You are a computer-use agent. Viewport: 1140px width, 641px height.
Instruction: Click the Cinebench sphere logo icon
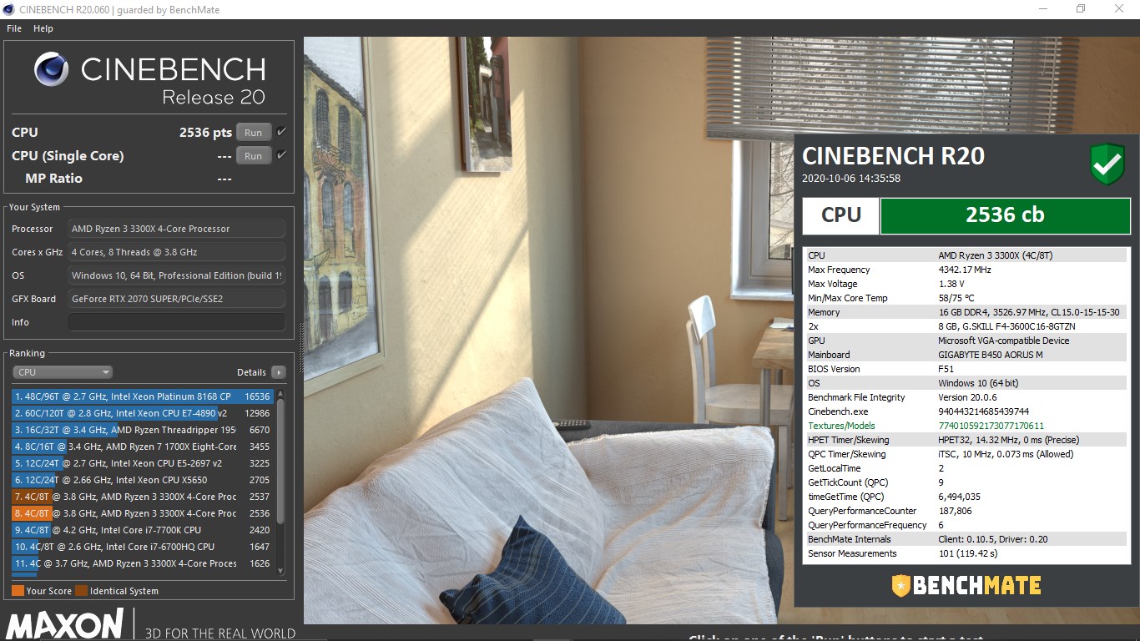point(52,69)
